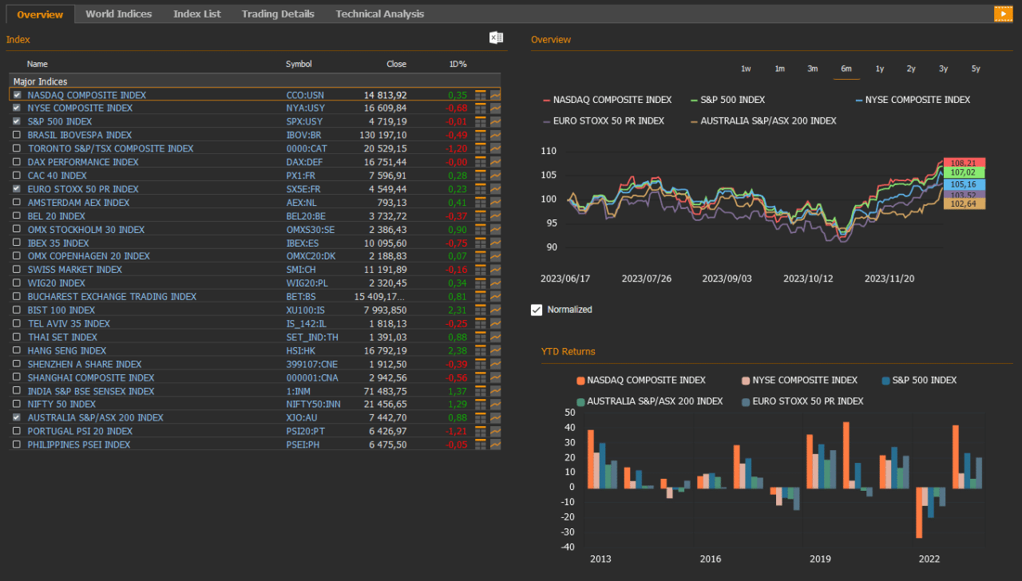Export the index list to Excel
Viewport: 1022px width, 581px height.
coord(495,38)
